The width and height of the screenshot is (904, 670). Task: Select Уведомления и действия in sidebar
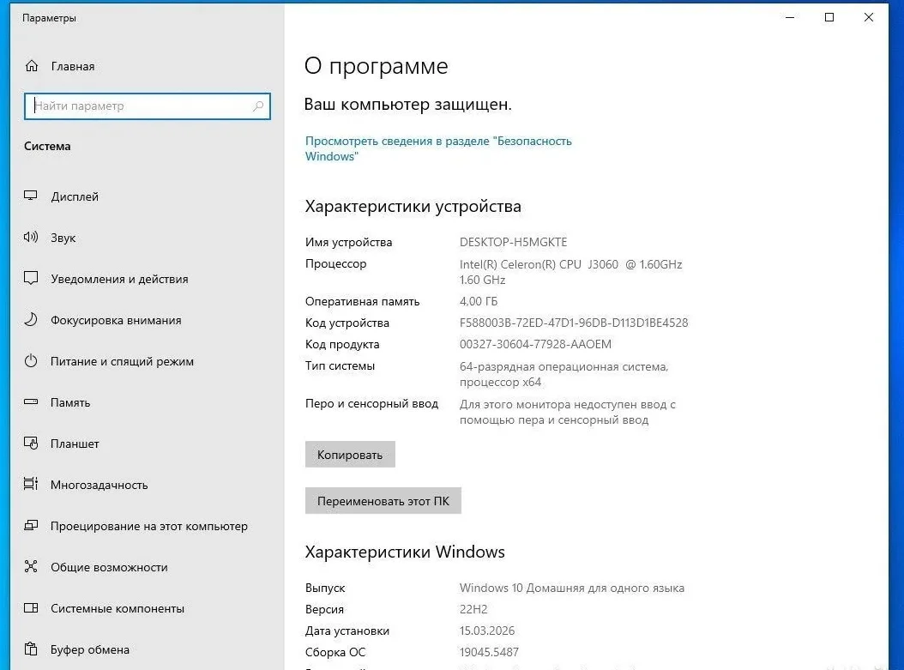point(147,279)
